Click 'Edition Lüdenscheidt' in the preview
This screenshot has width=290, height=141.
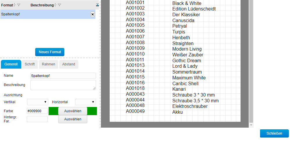(x=194, y=9)
